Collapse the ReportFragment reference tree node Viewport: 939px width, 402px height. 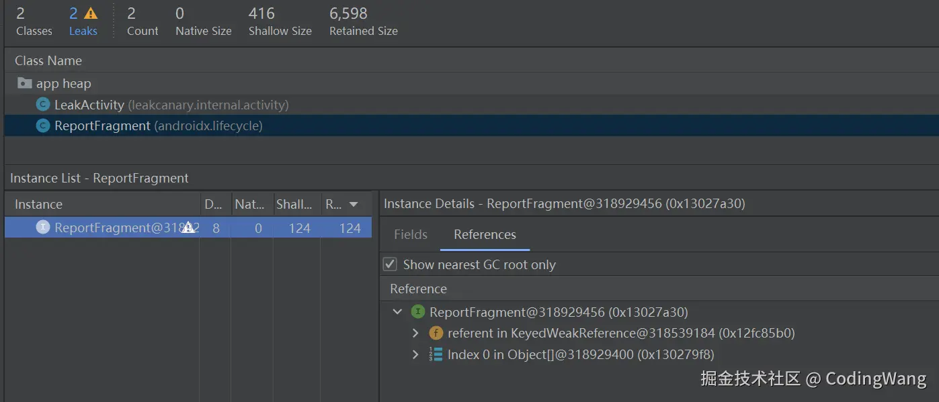[398, 312]
